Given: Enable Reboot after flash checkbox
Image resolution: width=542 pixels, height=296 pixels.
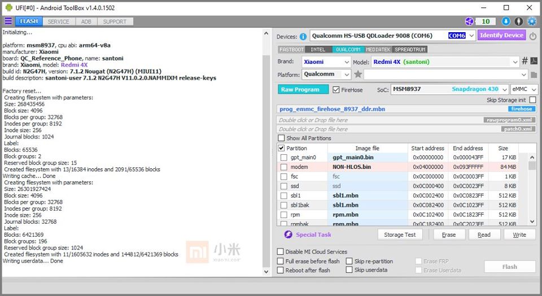Looking at the screenshot, I should (x=281, y=270).
